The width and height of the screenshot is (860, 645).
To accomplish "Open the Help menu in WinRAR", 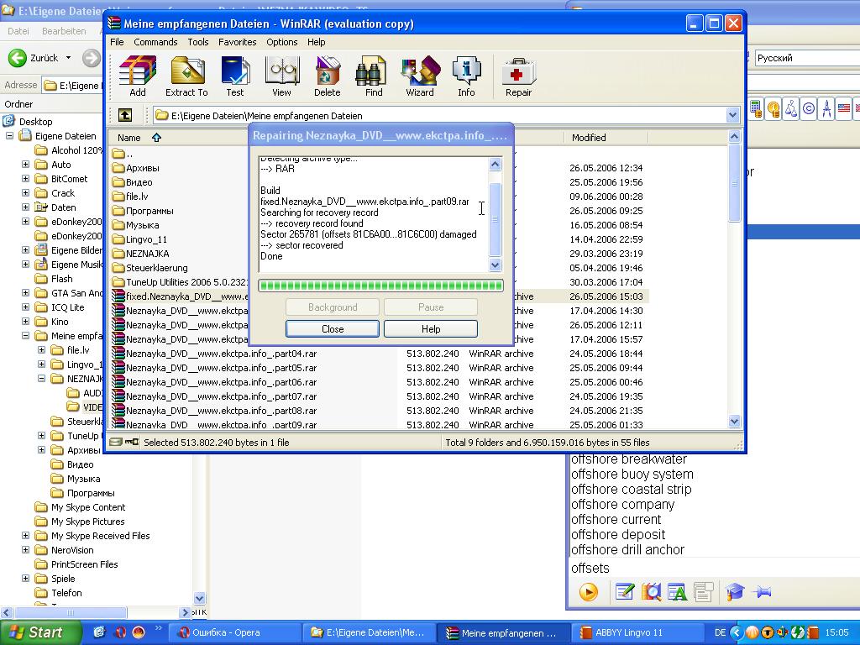I will click(x=316, y=42).
